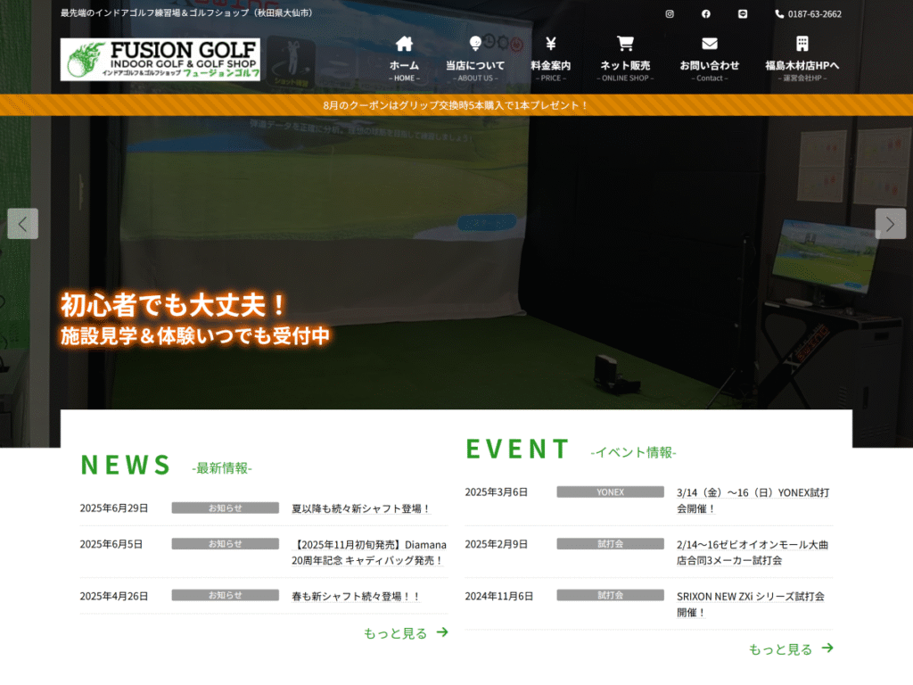Click もっと見る under the NEWS section
The width and height of the screenshot is (913, 685).
(405, 633)
